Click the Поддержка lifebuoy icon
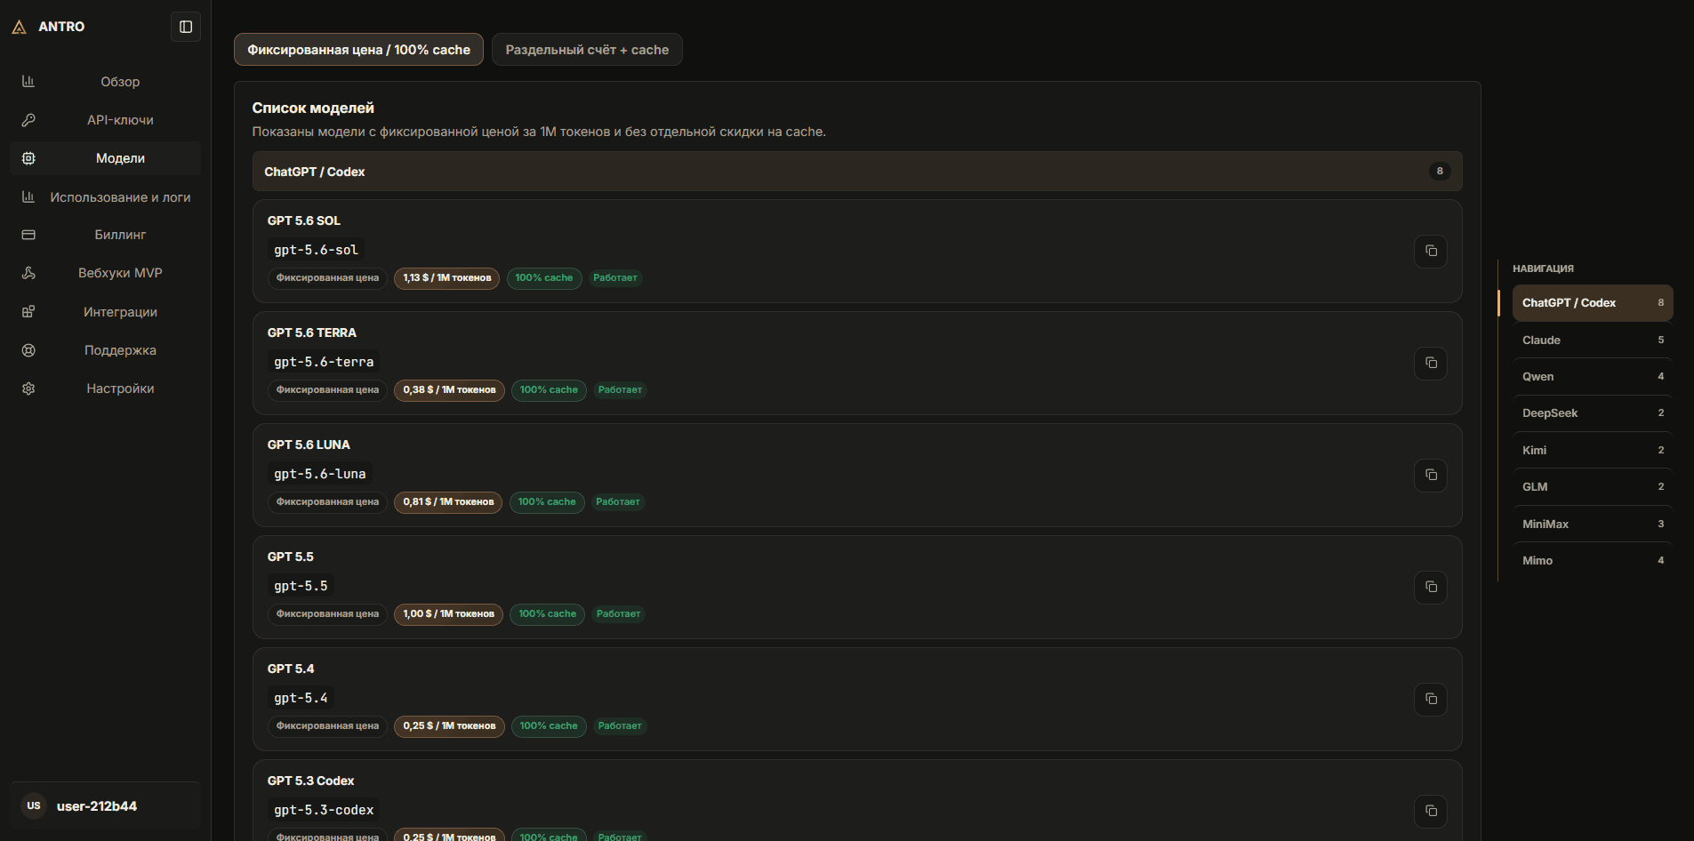1694x841 pixels. 28,350
